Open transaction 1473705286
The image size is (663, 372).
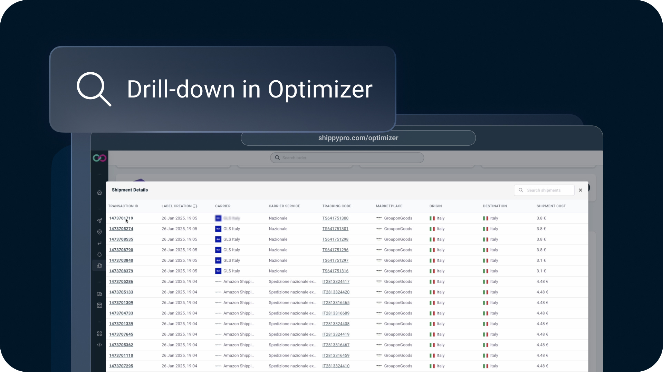click(121, 282)
